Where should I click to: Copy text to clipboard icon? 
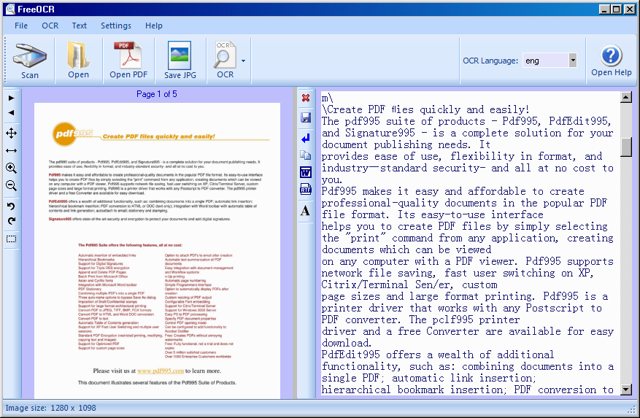306,155
